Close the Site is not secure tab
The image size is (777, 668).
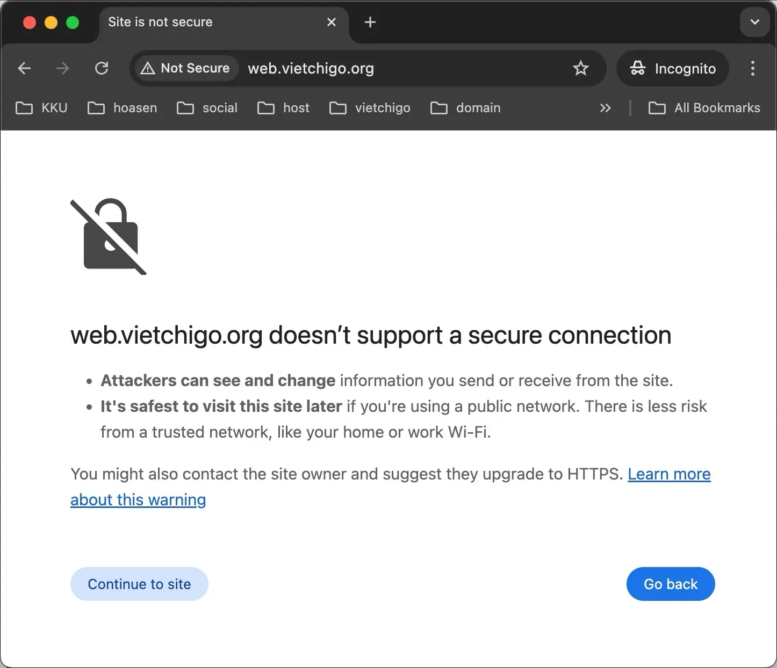(332, 22)
